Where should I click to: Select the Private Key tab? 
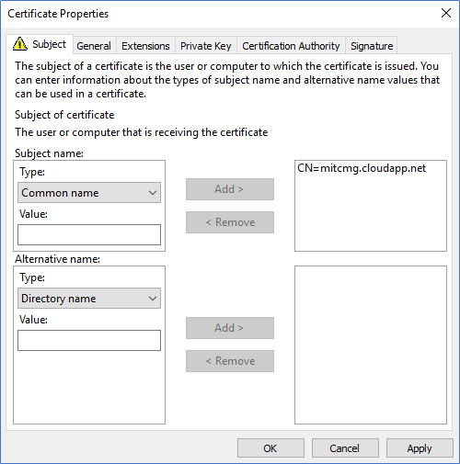click(x=206, y=46)
